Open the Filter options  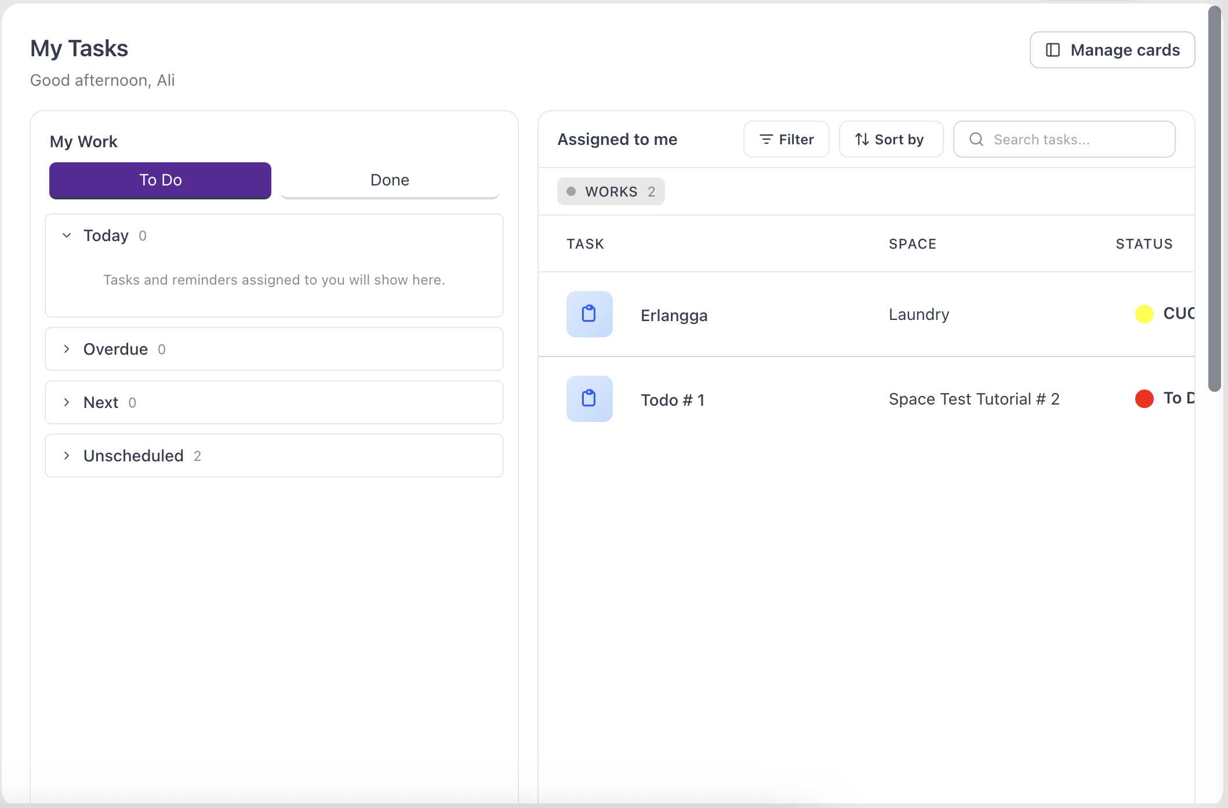(x=786, y=139)
